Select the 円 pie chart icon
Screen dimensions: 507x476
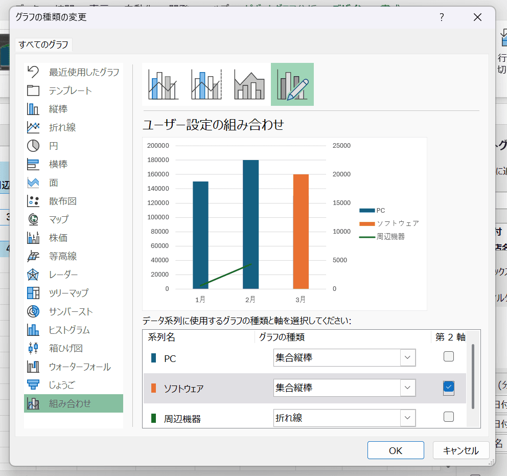(x=33, y=146)
